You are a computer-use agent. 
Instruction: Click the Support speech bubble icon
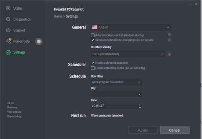8,30
